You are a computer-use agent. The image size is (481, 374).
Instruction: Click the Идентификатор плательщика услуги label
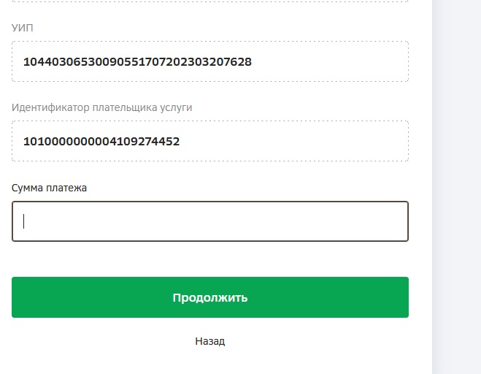102,108
